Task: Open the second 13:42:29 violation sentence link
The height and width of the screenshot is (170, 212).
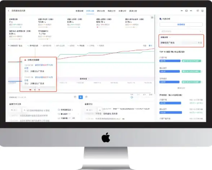Action: tap(39, 79)
